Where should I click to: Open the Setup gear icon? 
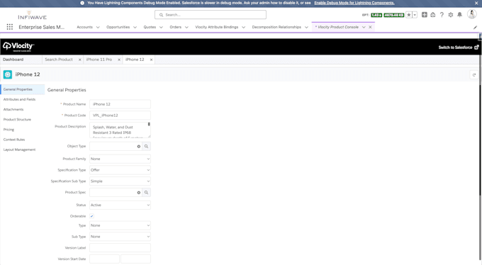pos(451,15)
